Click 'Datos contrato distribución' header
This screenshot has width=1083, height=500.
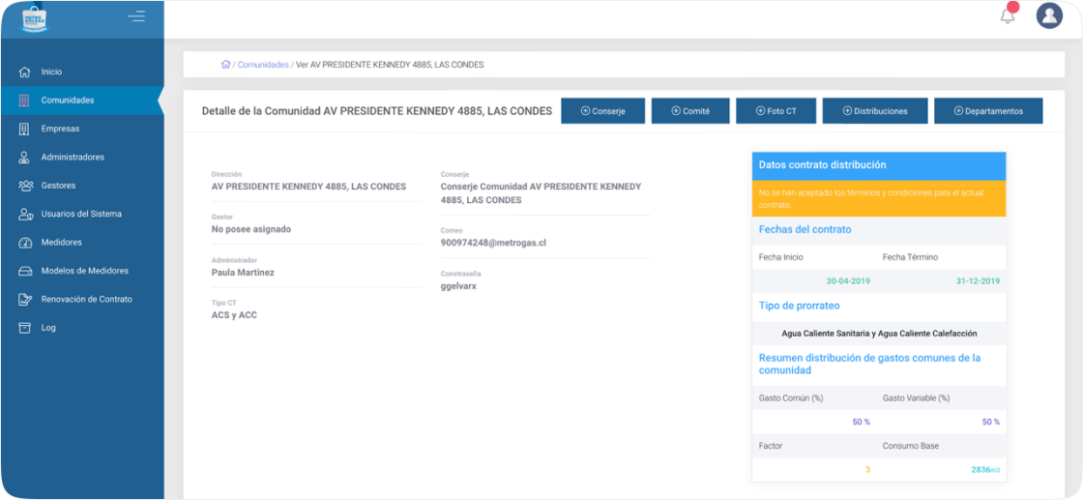click(x=879, y=165)
